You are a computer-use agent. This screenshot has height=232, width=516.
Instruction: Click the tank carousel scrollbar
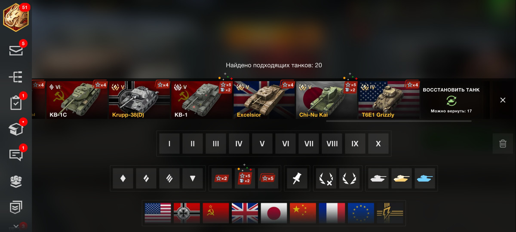coord(399,121)
